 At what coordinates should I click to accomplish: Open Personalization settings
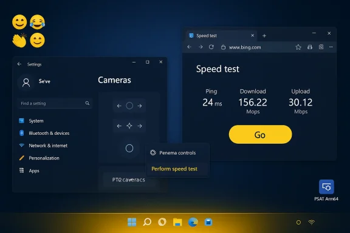click(x=44, y=158)
